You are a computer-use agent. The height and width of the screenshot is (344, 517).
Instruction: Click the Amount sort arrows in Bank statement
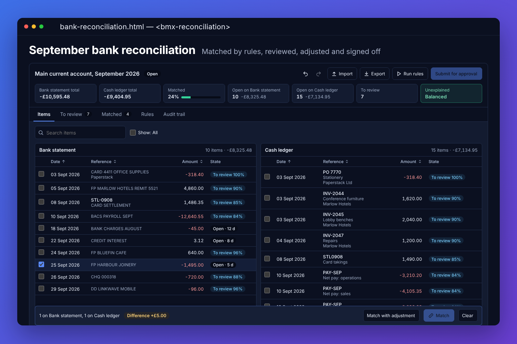pos(201,162)
